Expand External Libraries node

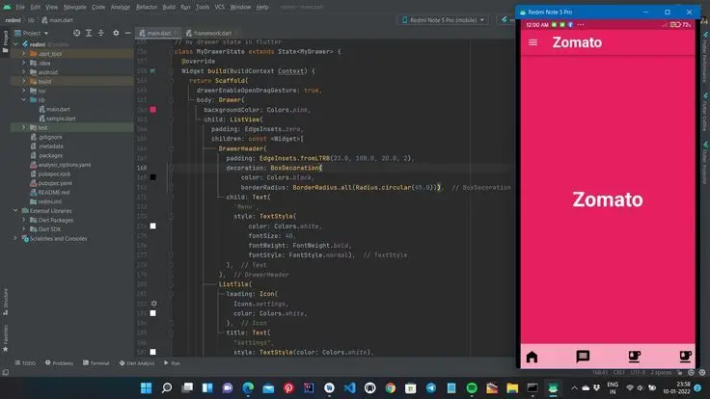(x=15, y=211)
